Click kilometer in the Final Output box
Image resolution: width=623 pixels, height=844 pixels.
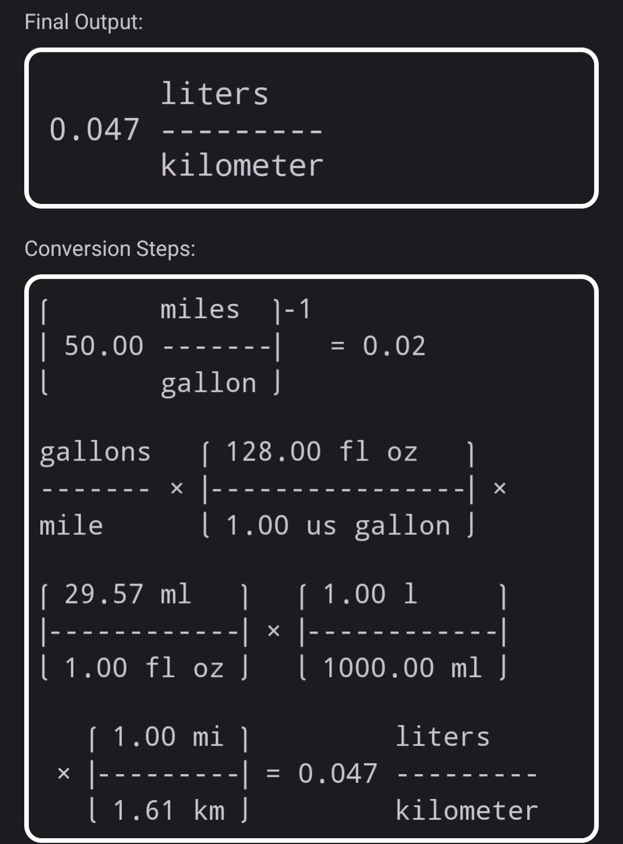tap(242, 165)
